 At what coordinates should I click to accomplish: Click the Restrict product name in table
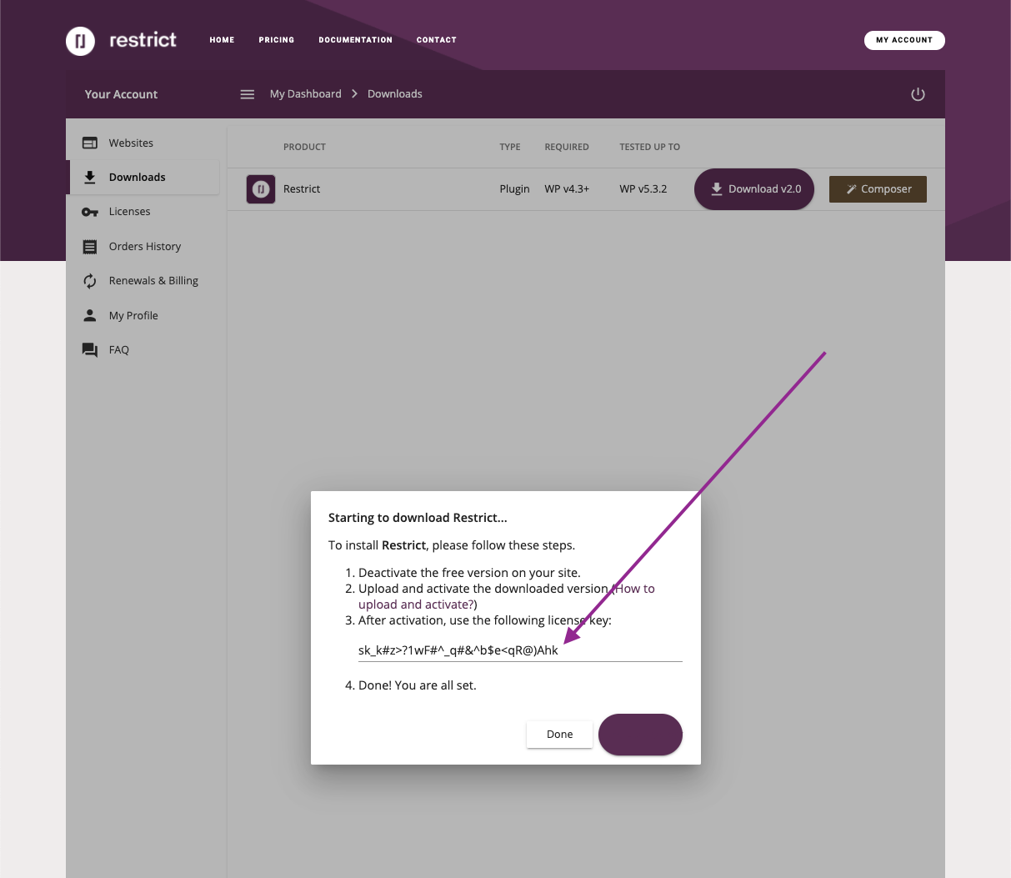302,189
